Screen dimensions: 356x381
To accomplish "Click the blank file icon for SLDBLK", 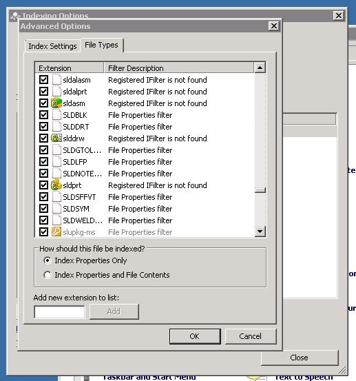I will 56,114.
